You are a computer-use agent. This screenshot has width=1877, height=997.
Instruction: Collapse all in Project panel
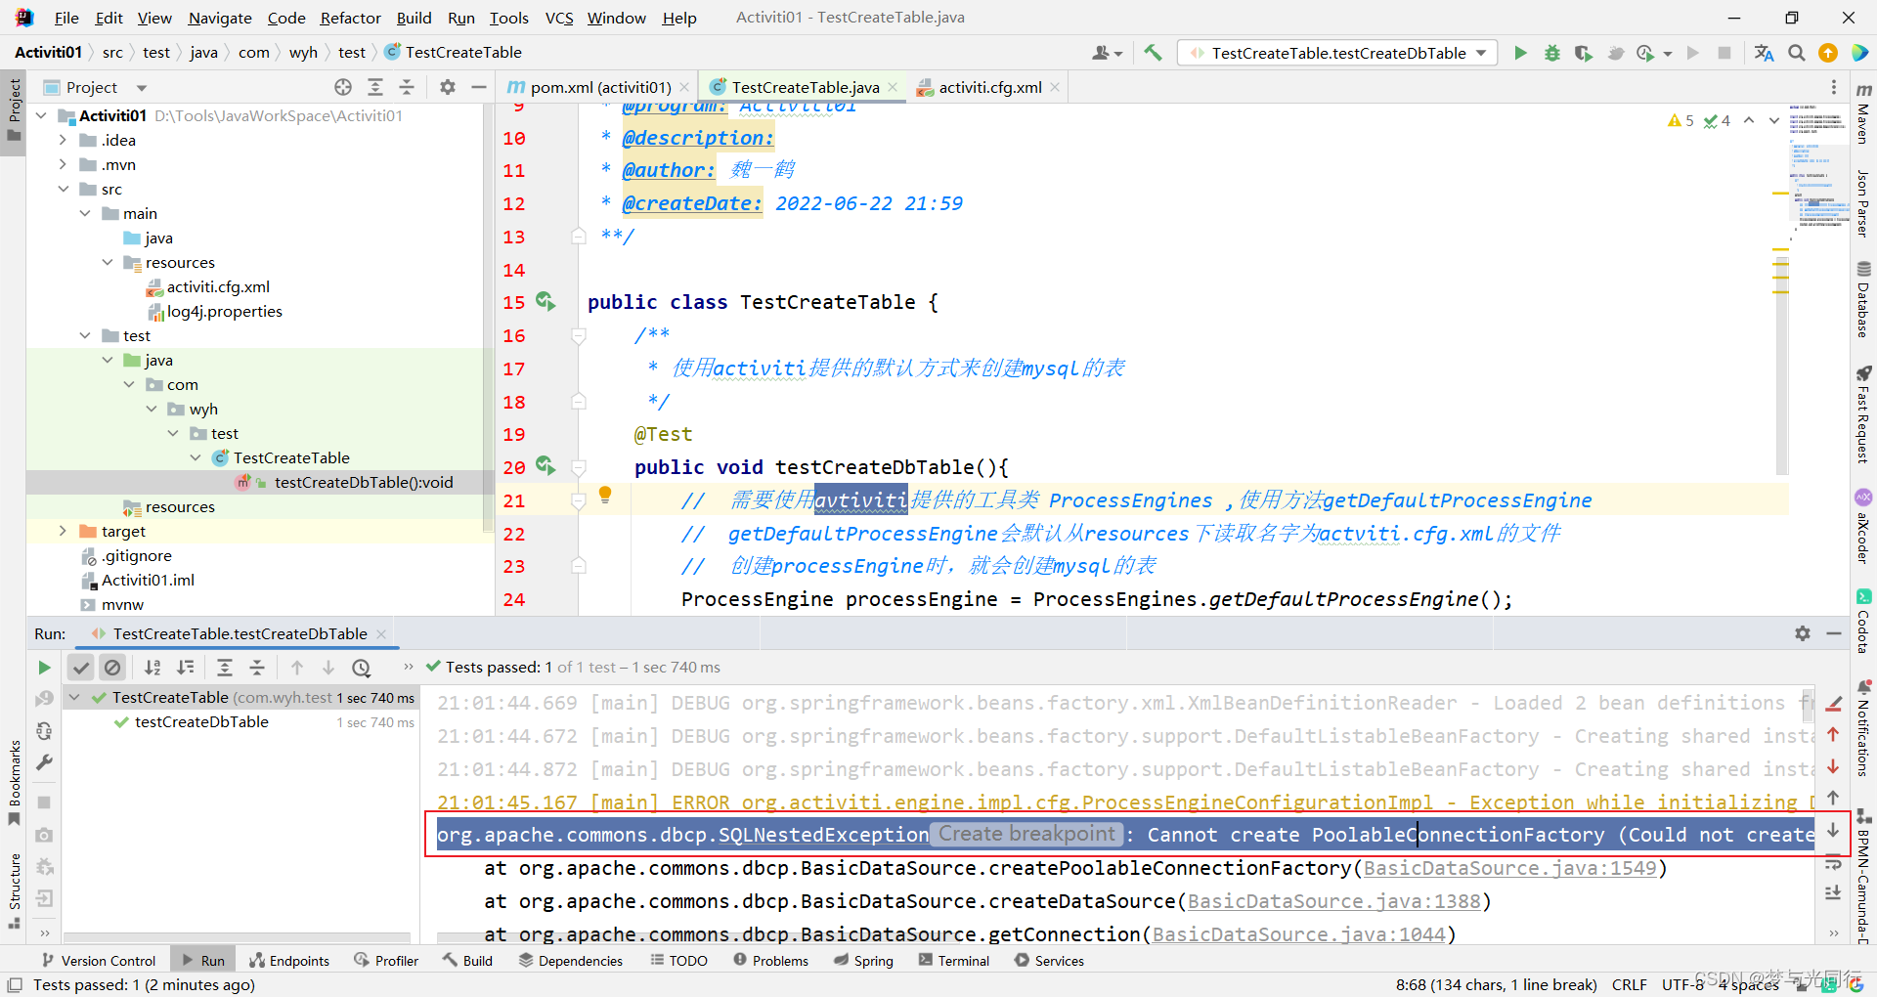[407, 87]
